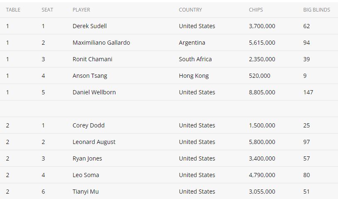This screenshot has height=199, width=338.
Task: Click the TABLE column header
Action: coord(13,10)
